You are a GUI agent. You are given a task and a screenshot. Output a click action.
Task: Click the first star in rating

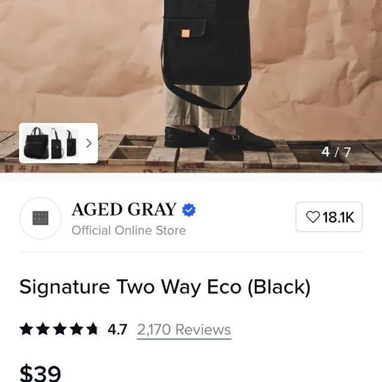(x=27, y=329)
